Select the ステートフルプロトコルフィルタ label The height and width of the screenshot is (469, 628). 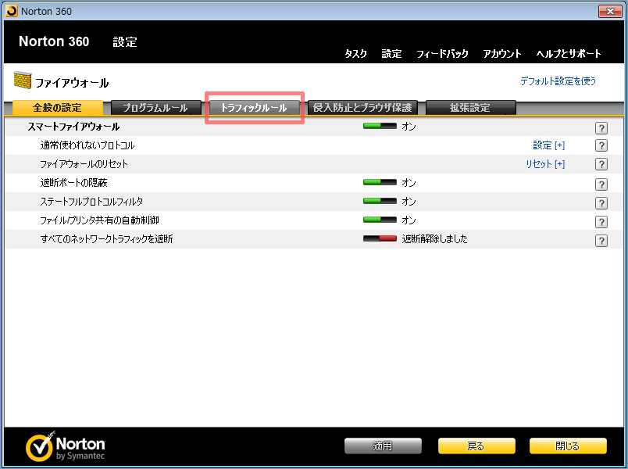(x=91, y=201)
